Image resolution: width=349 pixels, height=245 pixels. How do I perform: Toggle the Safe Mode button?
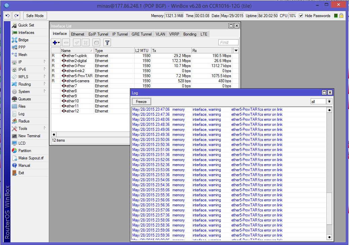coord(35,16)
